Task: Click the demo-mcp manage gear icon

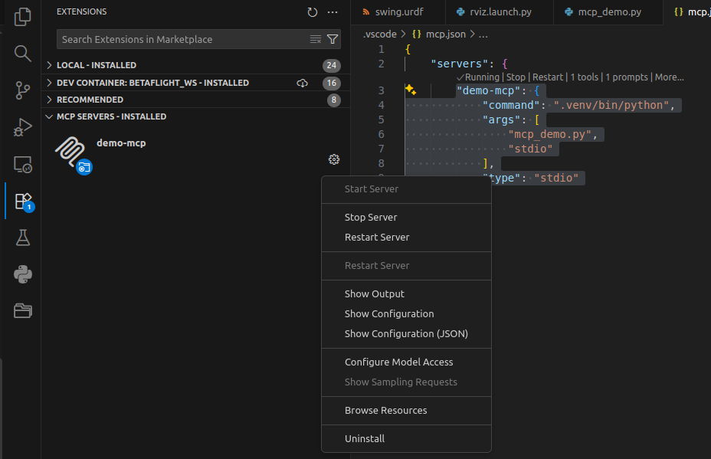Action: tap(334, 159)
